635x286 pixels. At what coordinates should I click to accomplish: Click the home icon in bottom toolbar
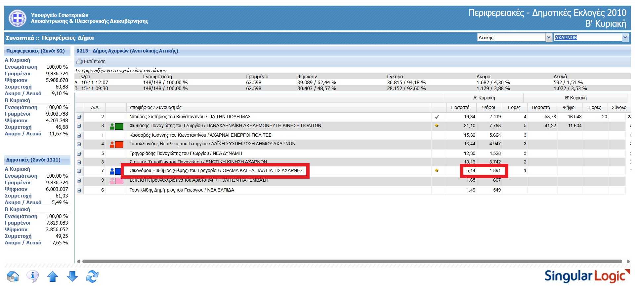(x=13, y=276)
